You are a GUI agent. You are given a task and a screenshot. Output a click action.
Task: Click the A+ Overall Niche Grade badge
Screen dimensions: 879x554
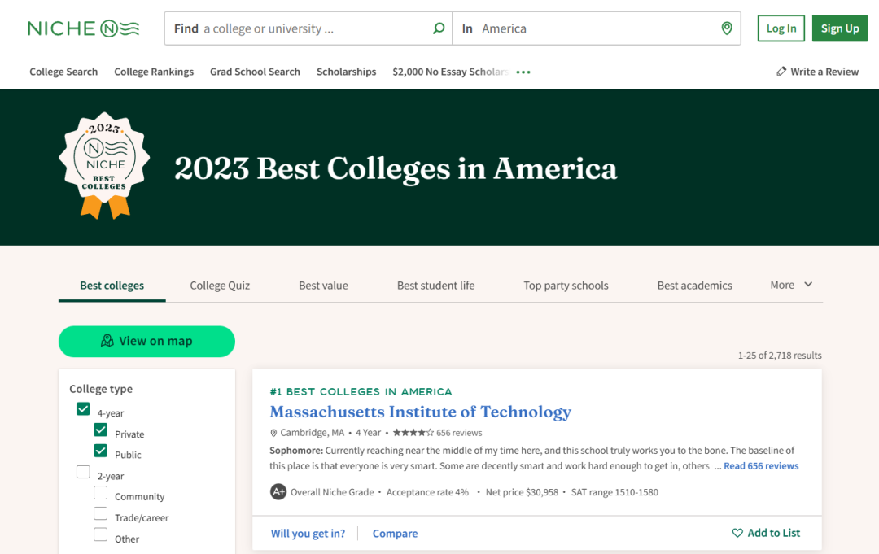(x=278, y=492)
